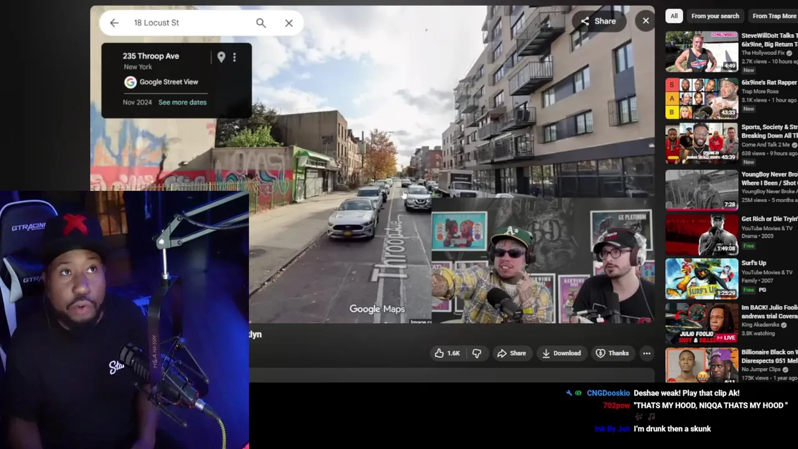
Task: Click the CNGDooskio chat username
Action: pyautogui.click(x=608, y=393)
